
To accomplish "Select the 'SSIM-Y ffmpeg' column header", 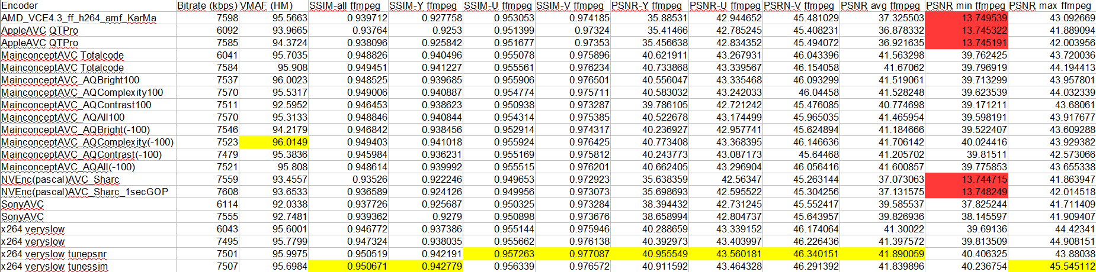I will [426, 6].
